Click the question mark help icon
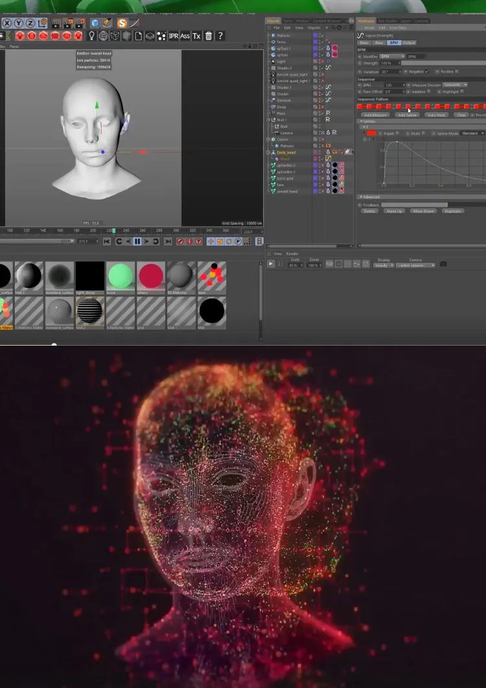 pyautogui.click(x=221, y=36)
